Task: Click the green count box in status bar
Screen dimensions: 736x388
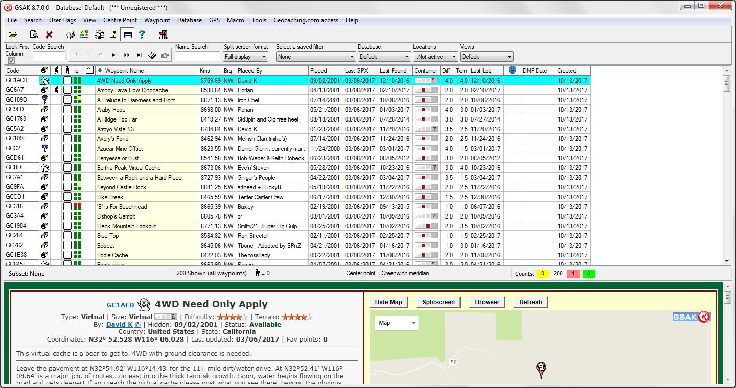Action: [x=589, y=274]
